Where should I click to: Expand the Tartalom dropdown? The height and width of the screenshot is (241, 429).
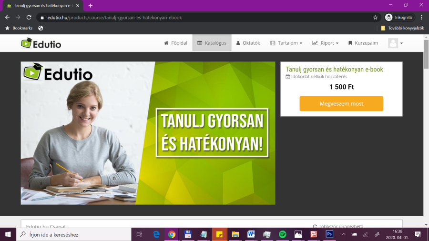[286, 43]
